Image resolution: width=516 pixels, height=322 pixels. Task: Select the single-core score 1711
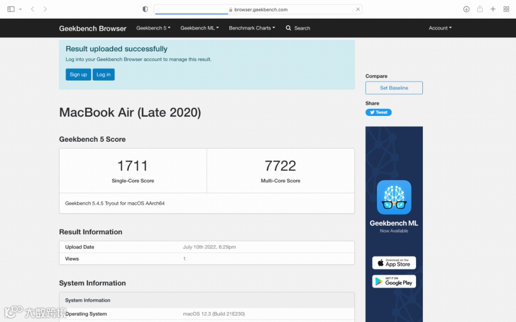click(133, 166)
